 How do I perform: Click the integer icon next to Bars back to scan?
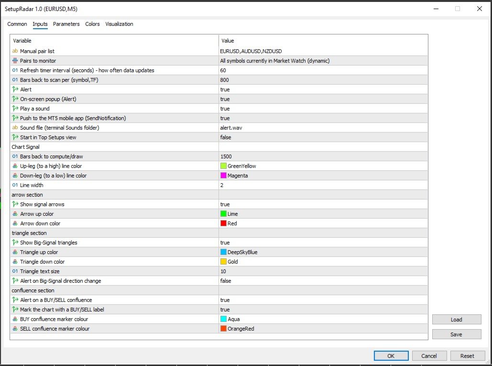click(15, 80)
